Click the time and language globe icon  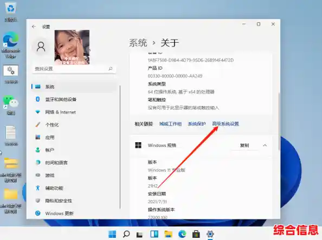click(38, 163)
